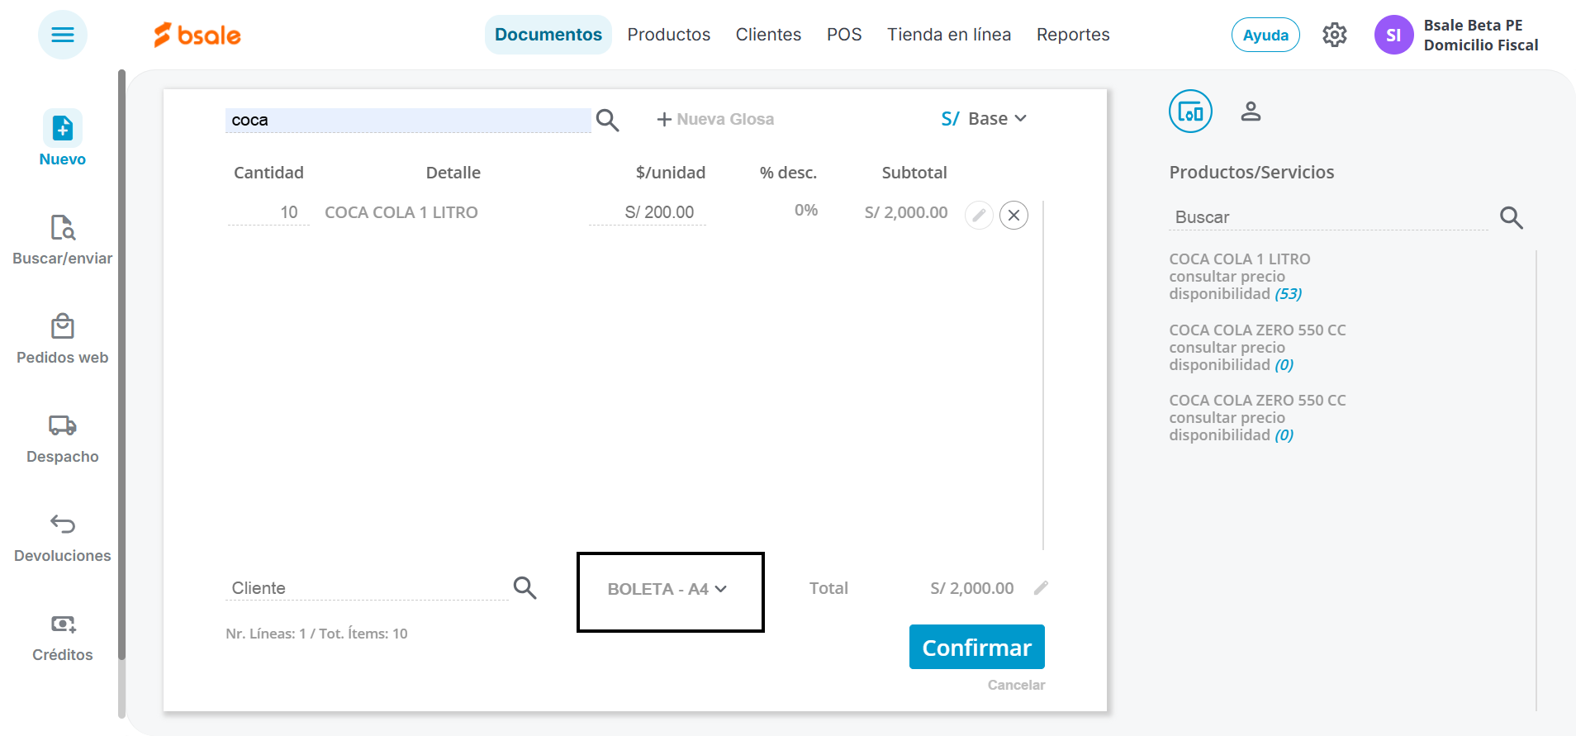This screenshot has height=736, width=1576.
Task: Open the BOLETA - A4 document type dropdown
Action: tap(667, 589)
